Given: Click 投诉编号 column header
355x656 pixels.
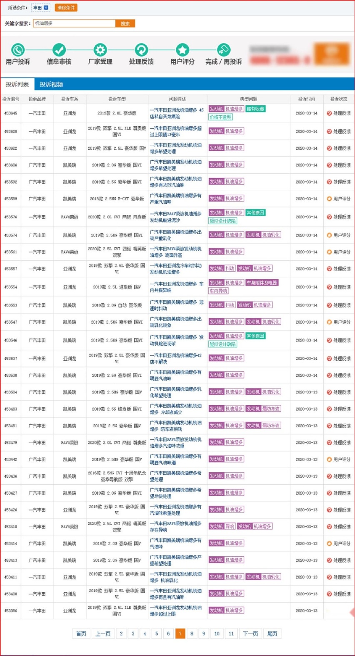Looking at the screenshot, I should (11, 99).
